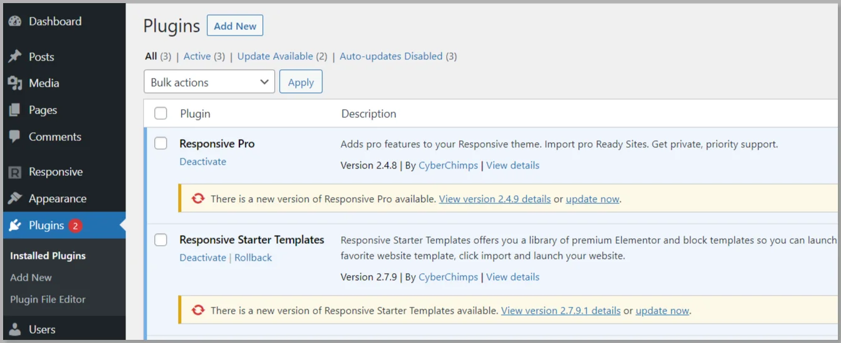Screen dimensions: 841x343
Task: Click the Pages document icon
Action: click(15, 110)
